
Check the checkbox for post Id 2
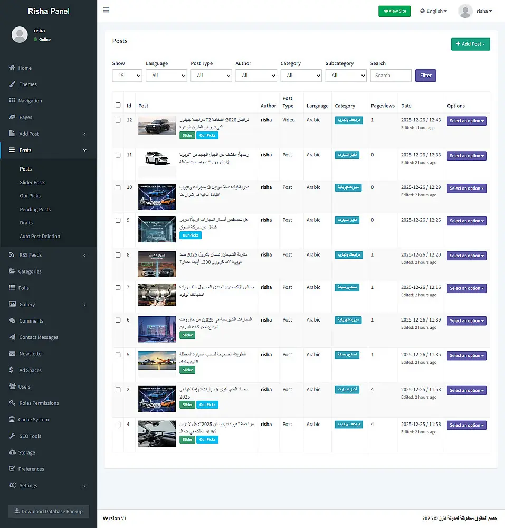(118, 390)
